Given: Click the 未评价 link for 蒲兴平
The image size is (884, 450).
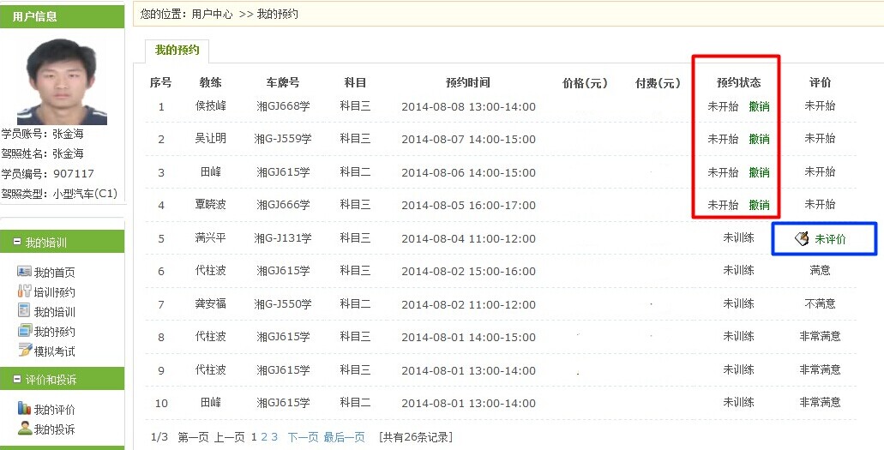Looking at the screenshot, I should tap(830, 239).
